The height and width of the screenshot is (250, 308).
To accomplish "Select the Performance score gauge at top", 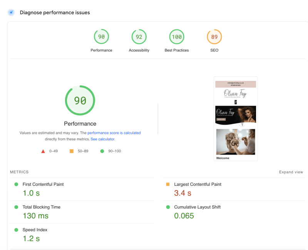I will (x=101, y=37).
